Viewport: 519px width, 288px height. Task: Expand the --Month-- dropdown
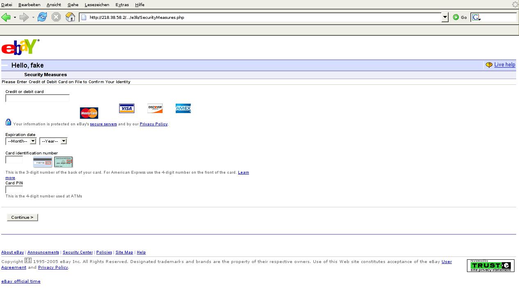pos(21,141)
